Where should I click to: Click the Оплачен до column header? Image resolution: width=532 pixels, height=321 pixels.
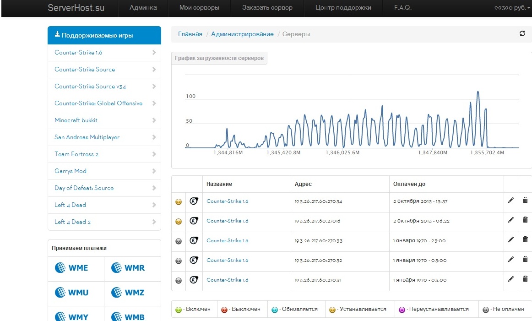coord(409,184)
